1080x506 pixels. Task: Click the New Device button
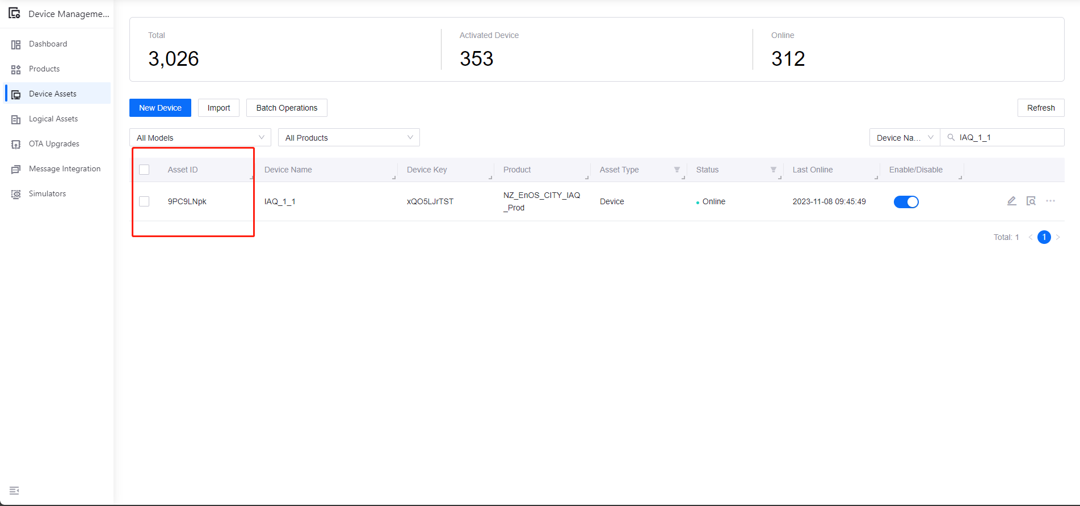tap(160, 108)
